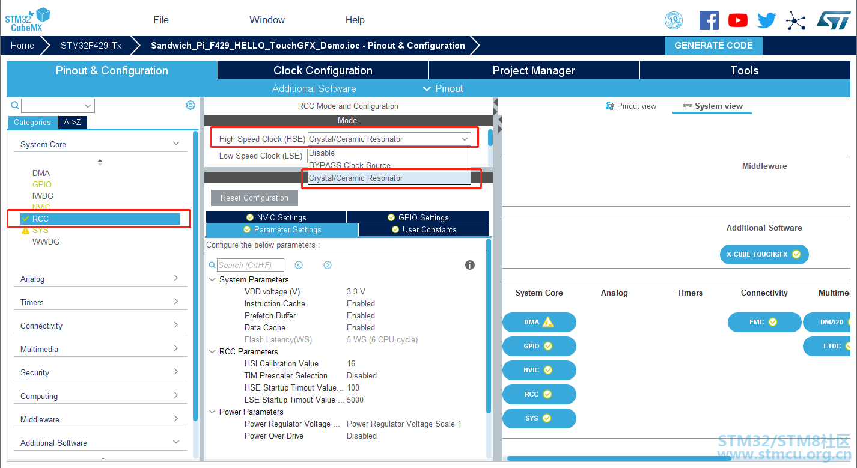Switch to the Project Manager tab

click(x=534, y=70)
